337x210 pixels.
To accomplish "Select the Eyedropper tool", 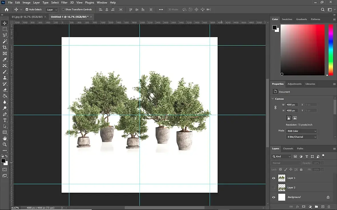I will (5, 59).
